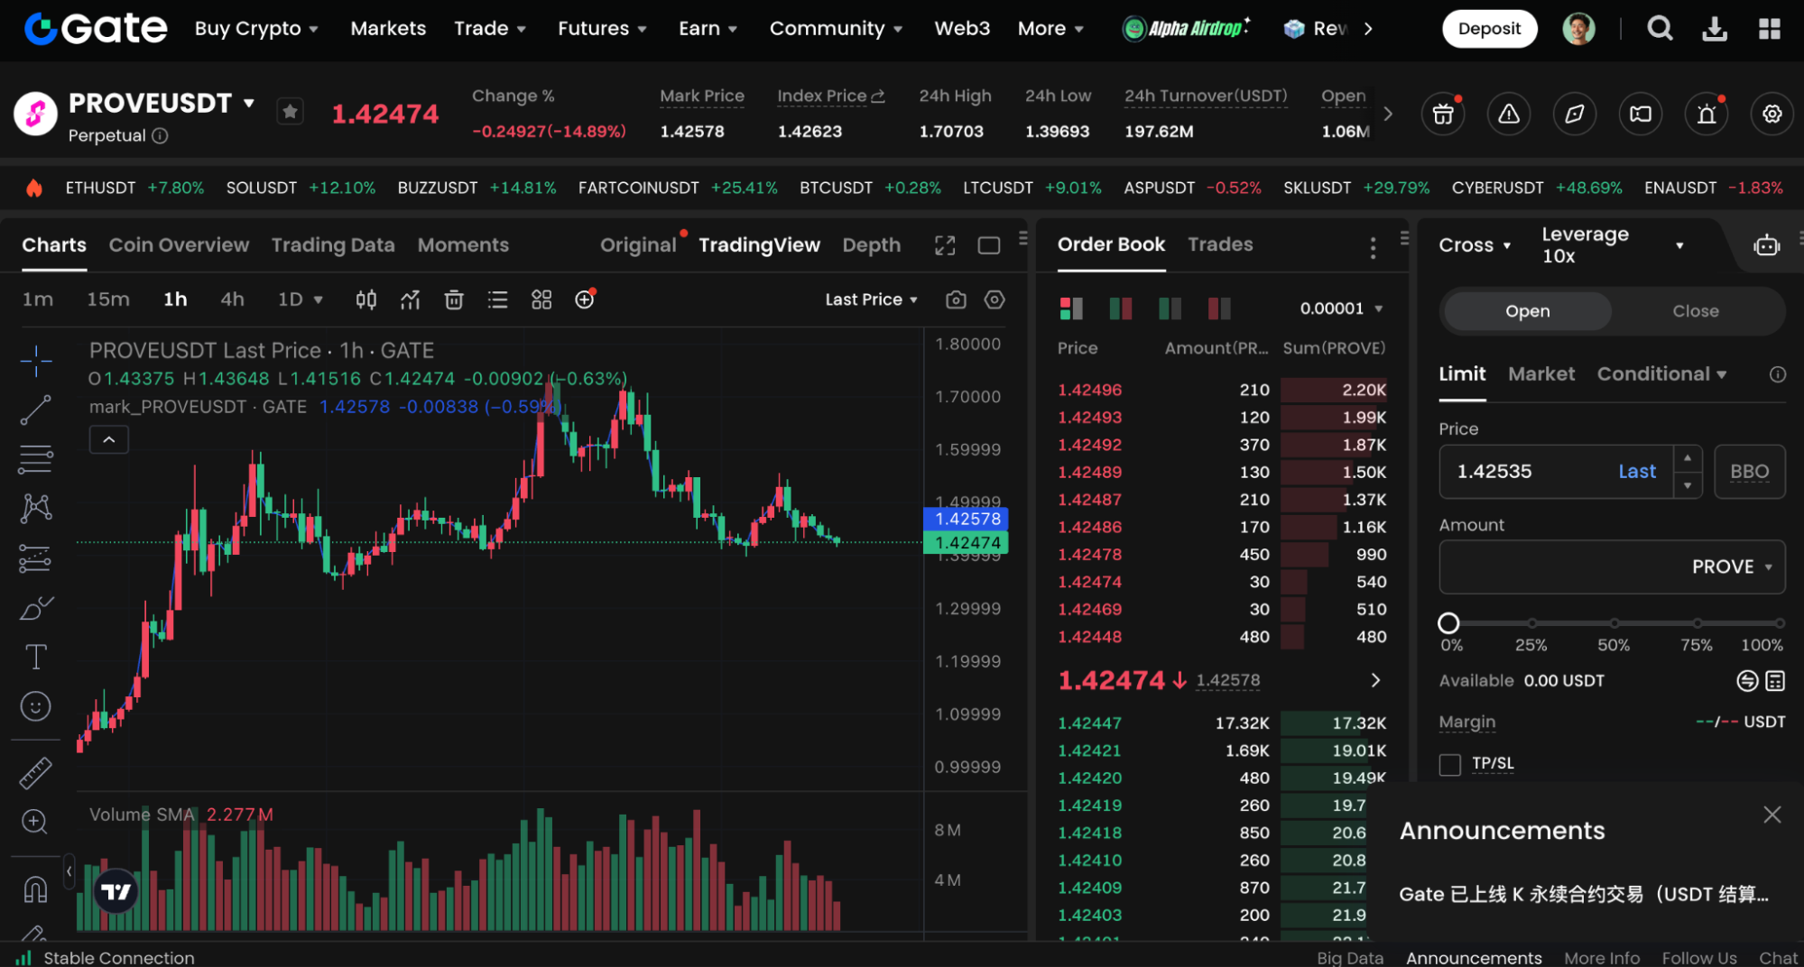
Task: Select the trend line drawing tool
Action: click(x=36, y=410)
